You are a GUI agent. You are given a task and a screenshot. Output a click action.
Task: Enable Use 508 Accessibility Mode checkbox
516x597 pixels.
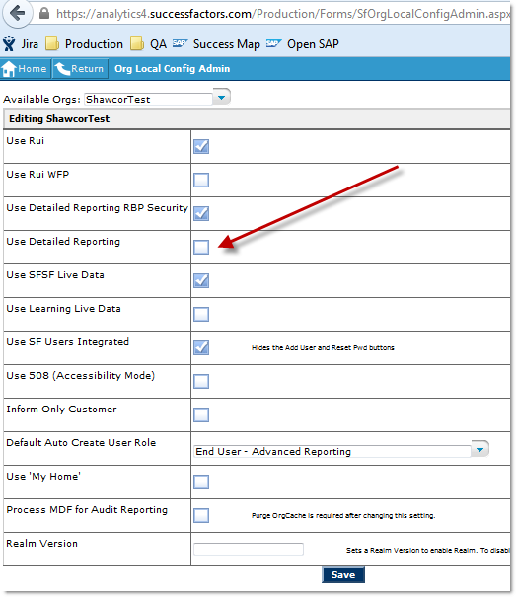[x=201, y=381]
